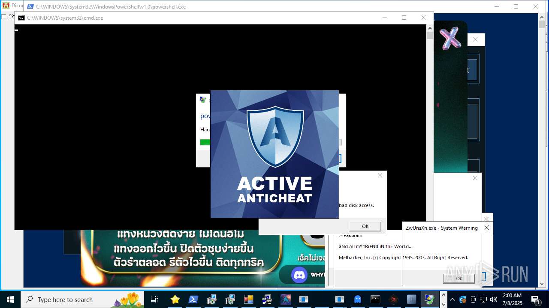This screenshot has width=549, height=308.
Task: Close the cmd.exe window
Action: click(423, 18)
